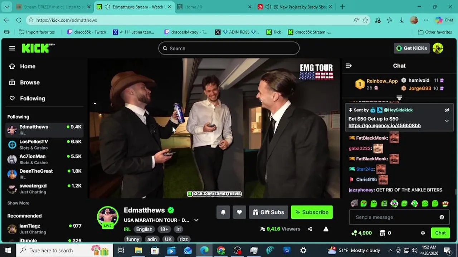The image size is (458, 257).
Task: Click the rizz tag
Action: click(184, 239)
